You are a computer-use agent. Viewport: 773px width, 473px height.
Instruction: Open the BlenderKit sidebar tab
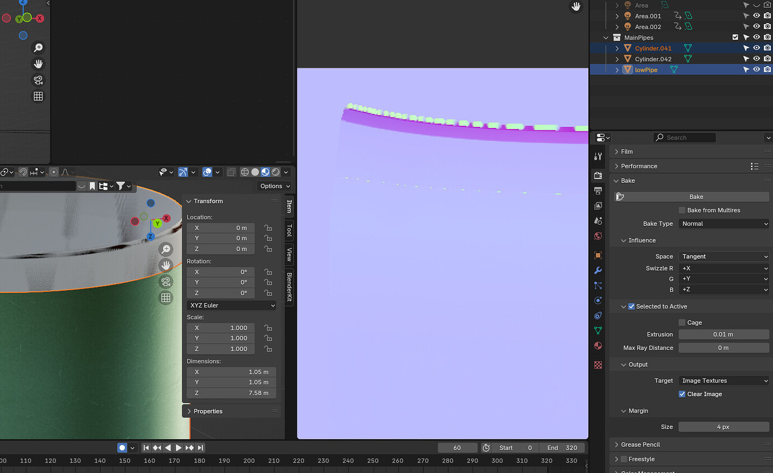pyautogui.click(x=288, y=287)
